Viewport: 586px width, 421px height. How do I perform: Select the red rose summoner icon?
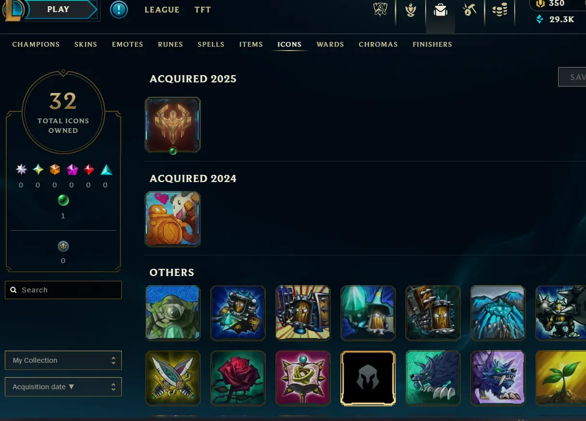click(x=238, y=378)
